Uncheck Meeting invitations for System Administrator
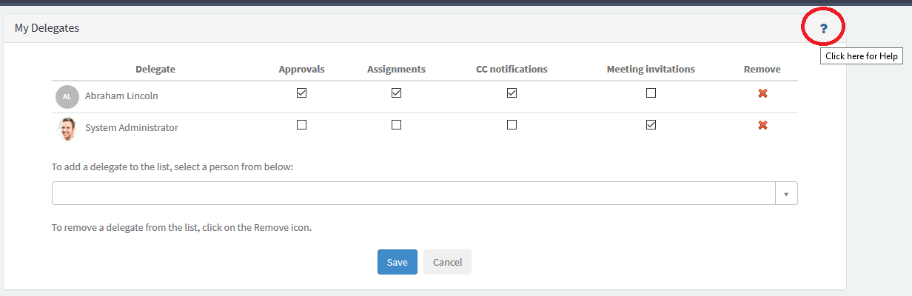The image size is (912, 296). click(651, 125)
